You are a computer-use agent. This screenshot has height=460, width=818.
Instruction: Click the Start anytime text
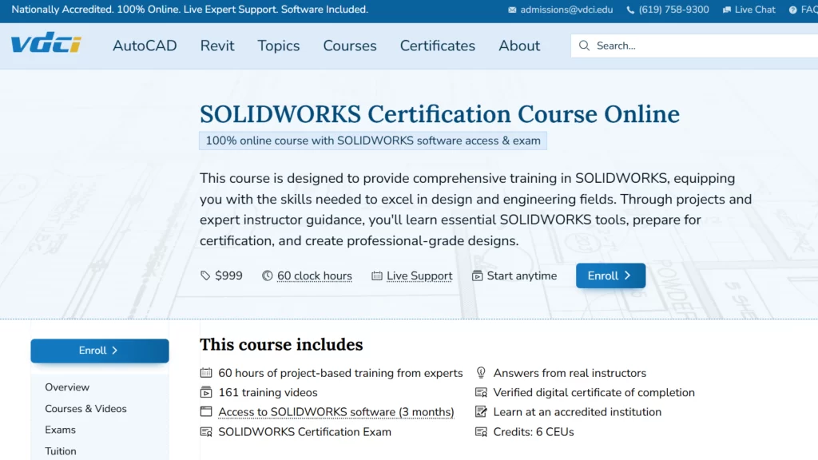522,276
